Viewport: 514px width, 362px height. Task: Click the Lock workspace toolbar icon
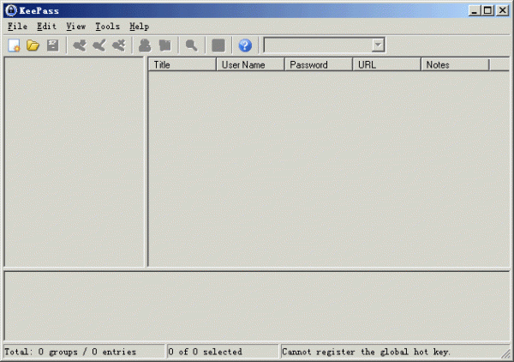(218, 45)
